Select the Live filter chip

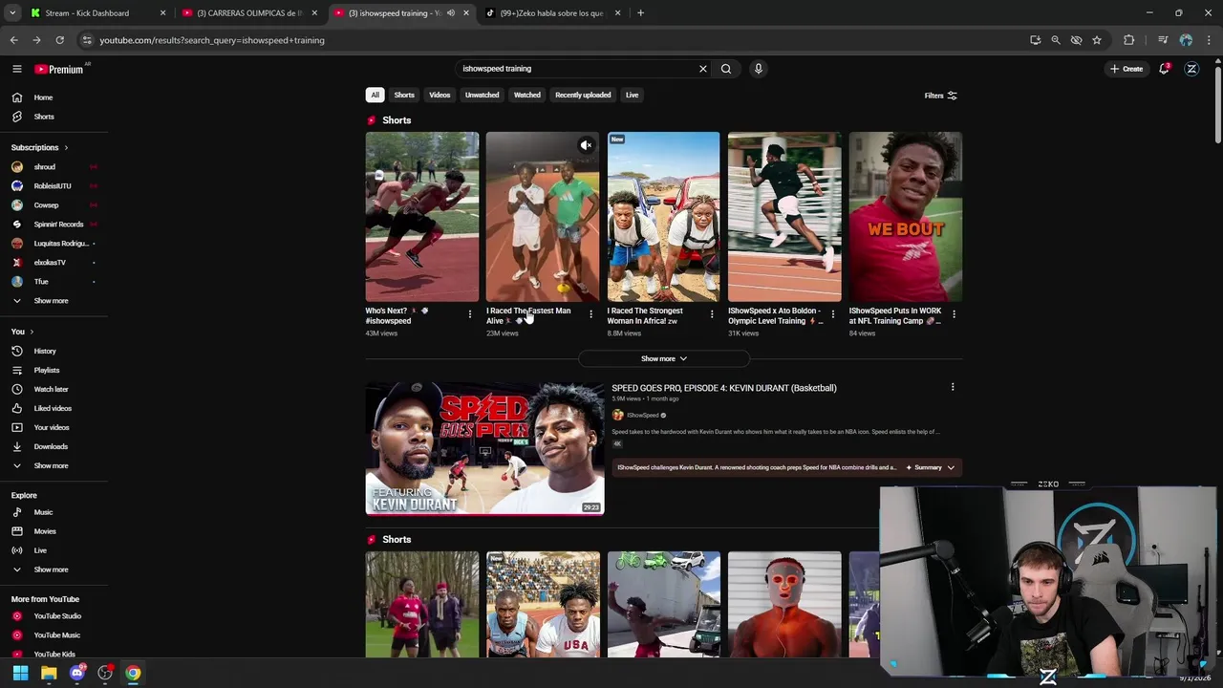(632, 95)
